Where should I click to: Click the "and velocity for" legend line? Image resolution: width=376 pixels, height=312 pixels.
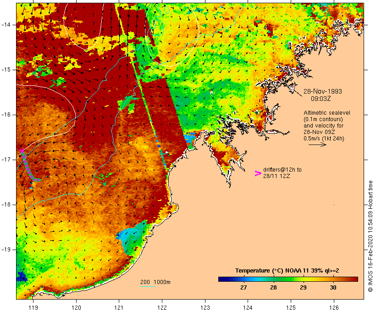[x=323, y=126]
